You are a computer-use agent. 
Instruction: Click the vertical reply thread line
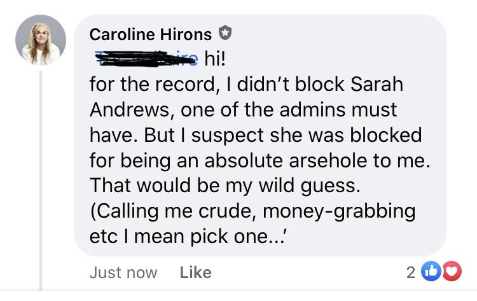click(41, 181)
